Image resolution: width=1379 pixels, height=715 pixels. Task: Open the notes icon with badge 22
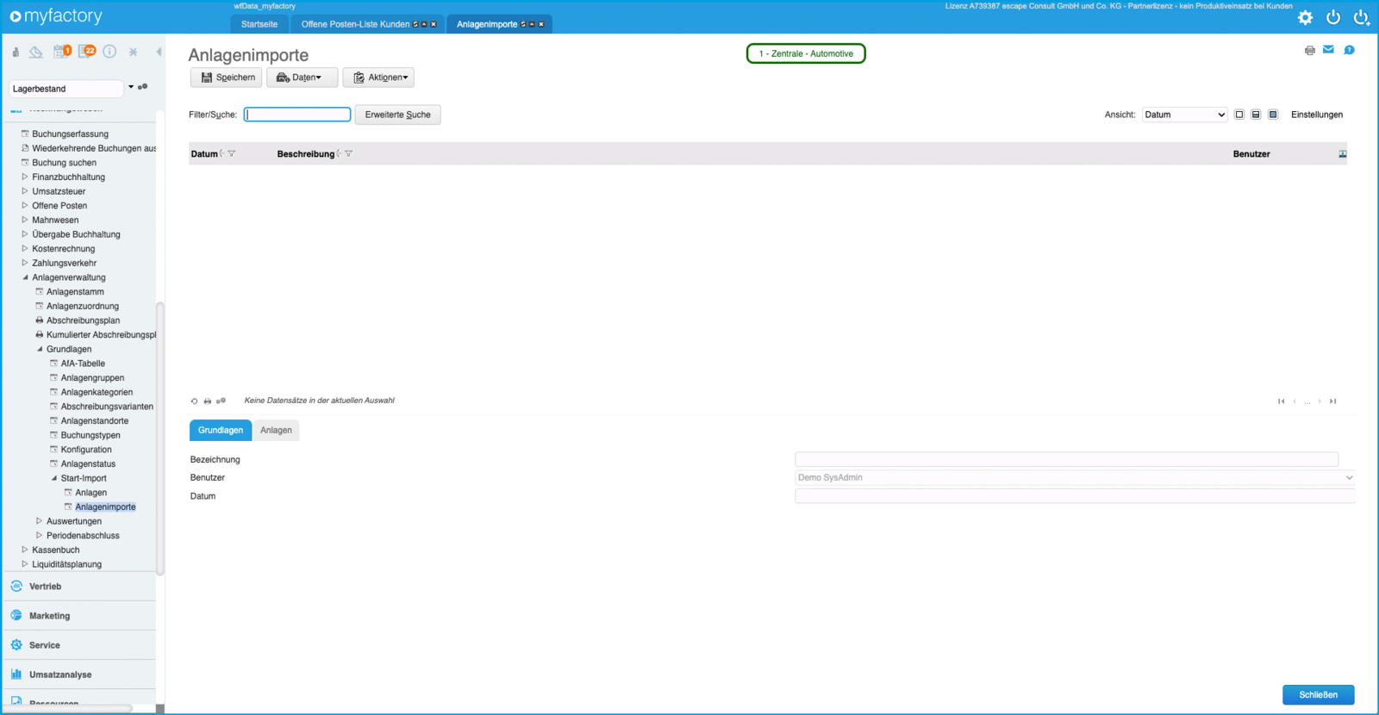[x=85, y=52]
